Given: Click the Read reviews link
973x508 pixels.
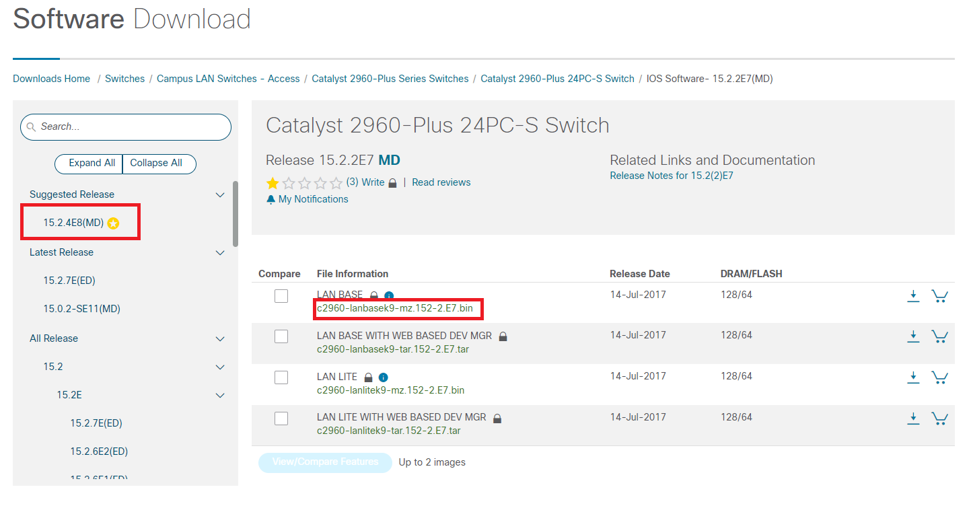Looking at the screenshot, I should pyautogui.click(x=441, y=182).
